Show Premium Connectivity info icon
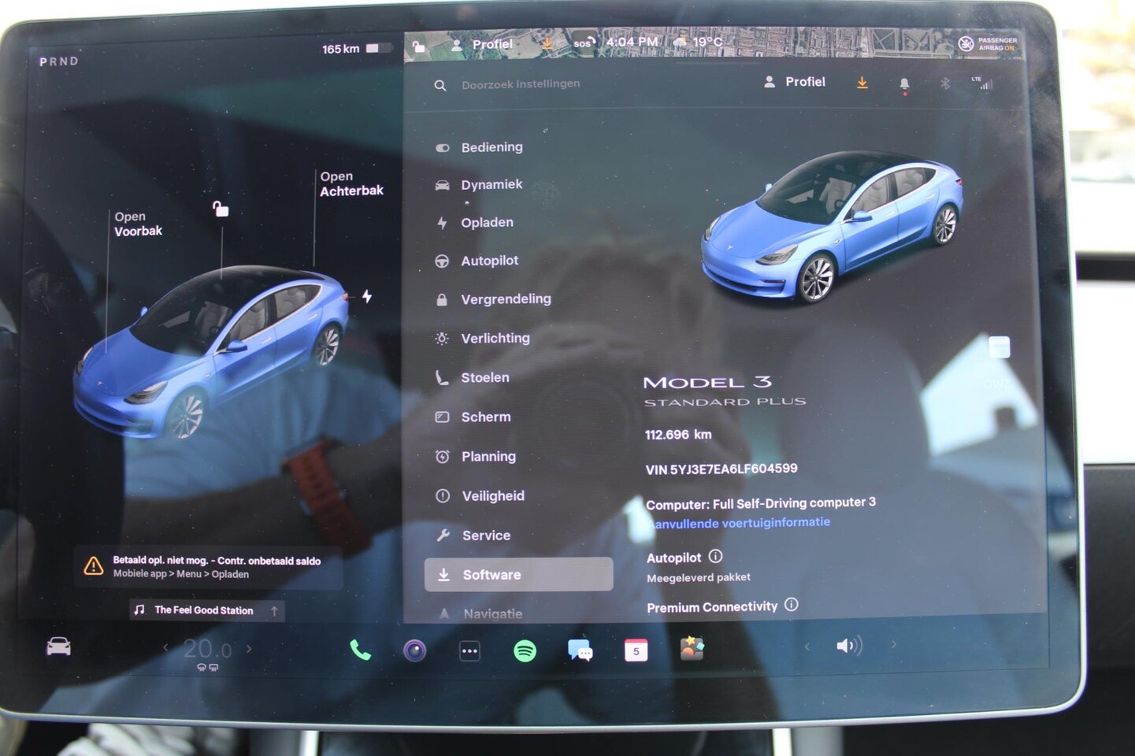 (x=792, y=605)
